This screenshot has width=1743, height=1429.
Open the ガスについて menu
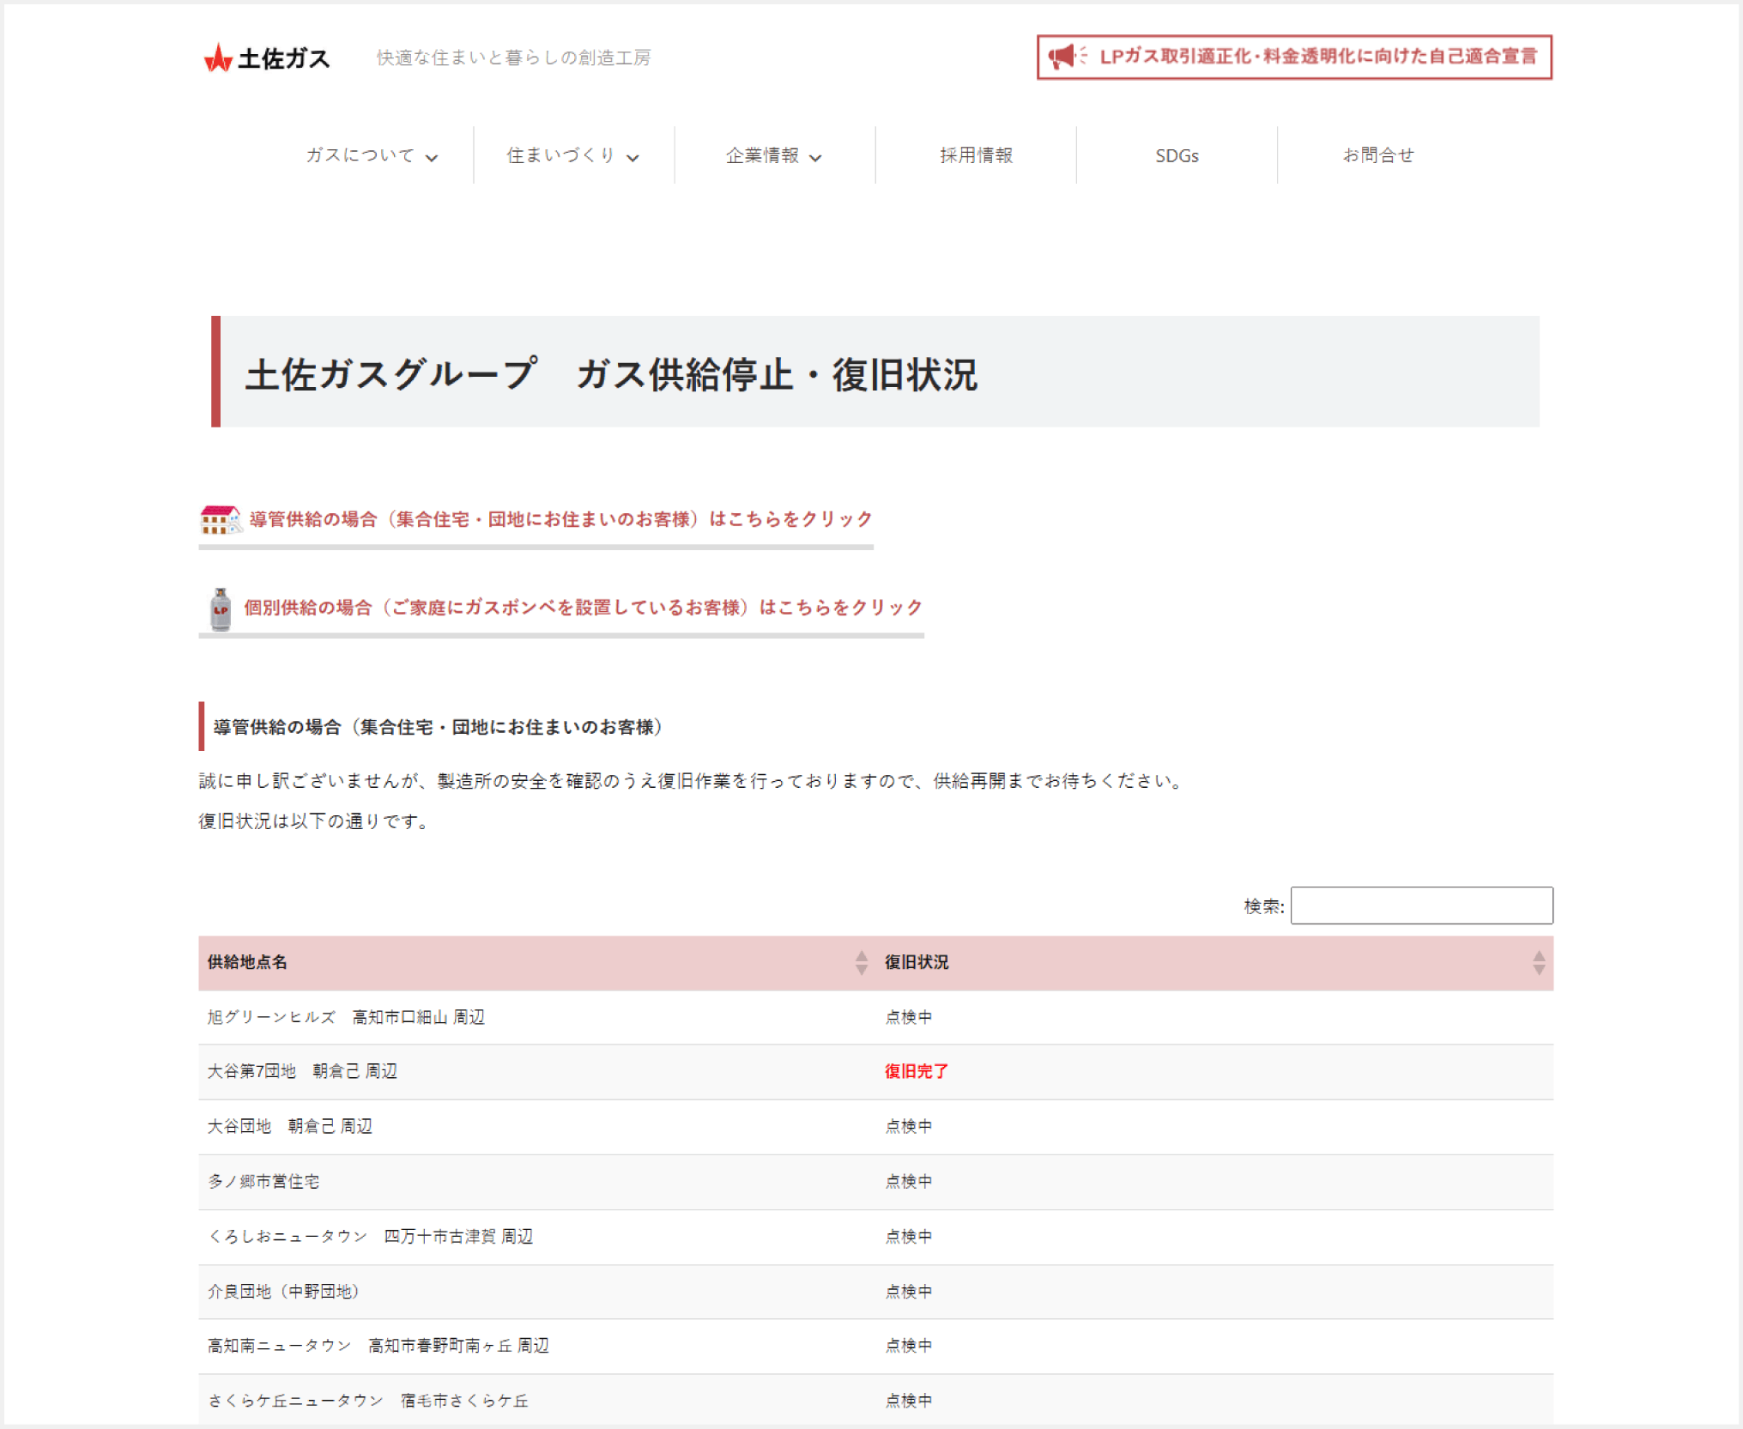coord(372,155)
